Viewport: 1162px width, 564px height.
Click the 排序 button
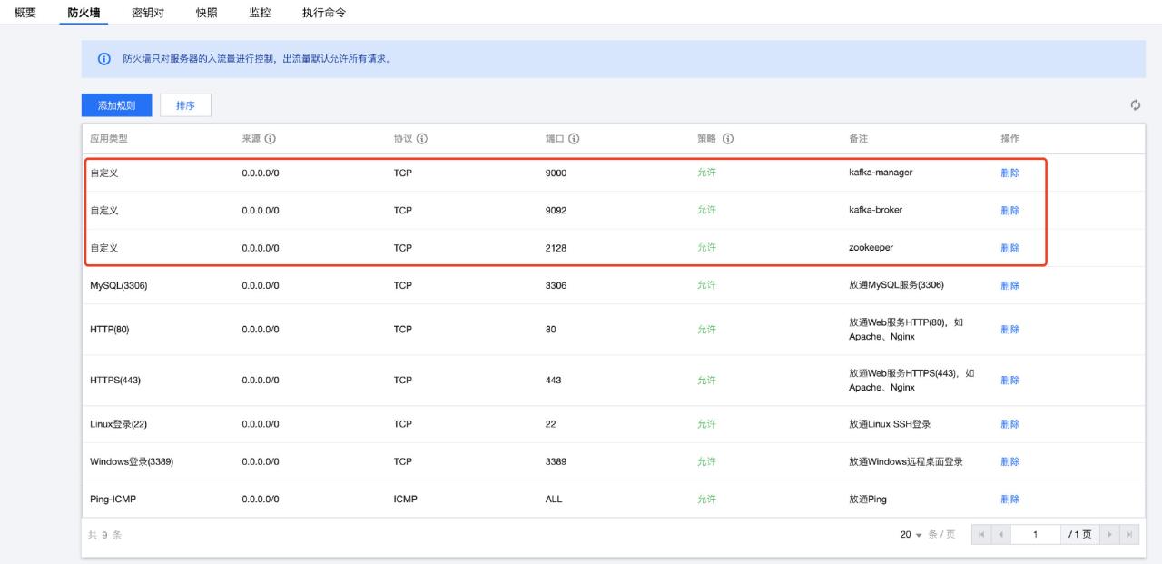(x=185, y=105)
